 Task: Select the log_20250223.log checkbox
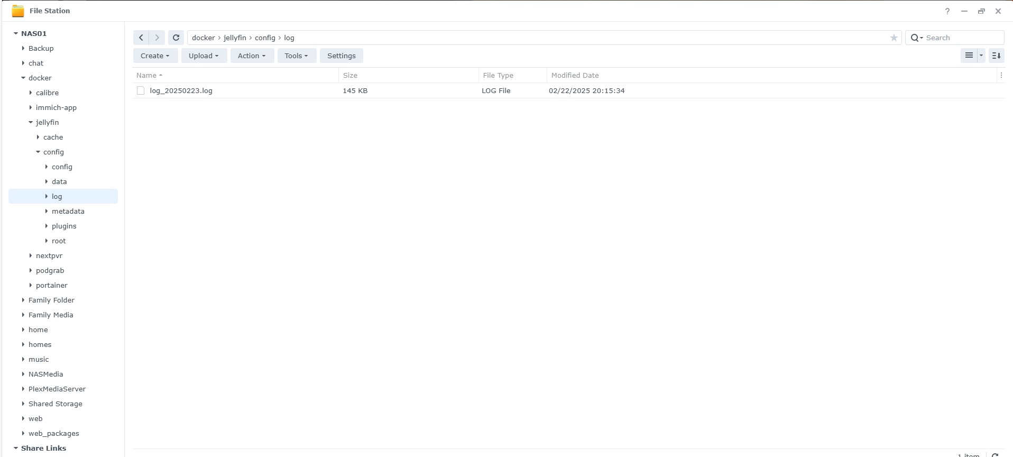point(141,90)
